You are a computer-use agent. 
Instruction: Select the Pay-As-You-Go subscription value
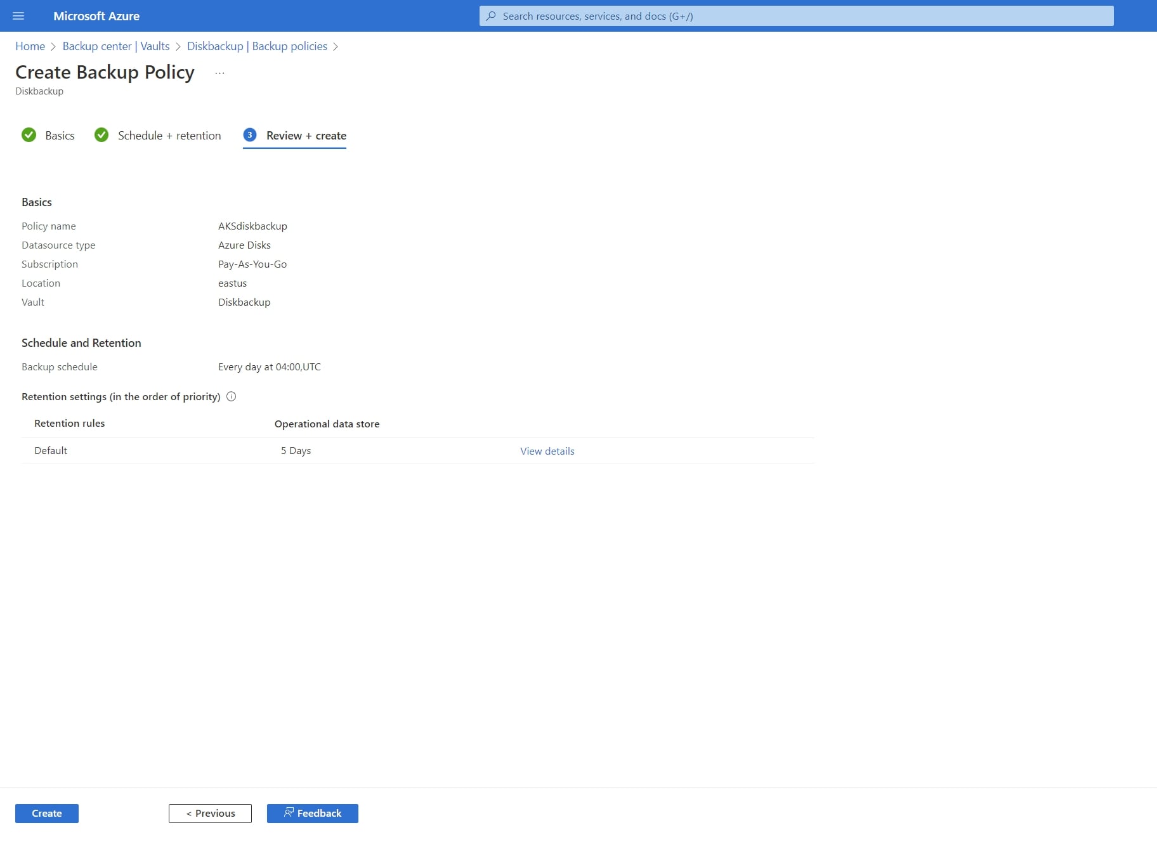pyautogui.click(x=252, y=264)
